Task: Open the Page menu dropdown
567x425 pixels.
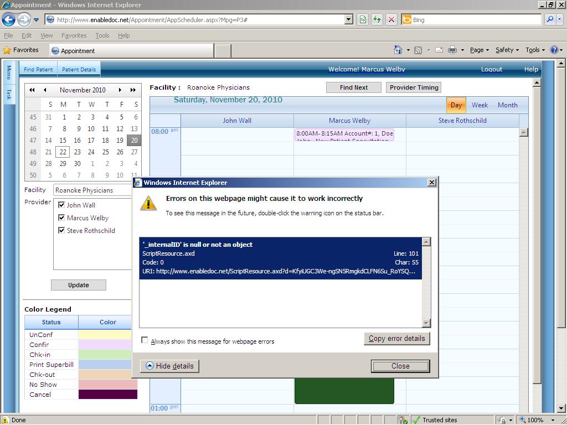Action: tap(480, 50)
